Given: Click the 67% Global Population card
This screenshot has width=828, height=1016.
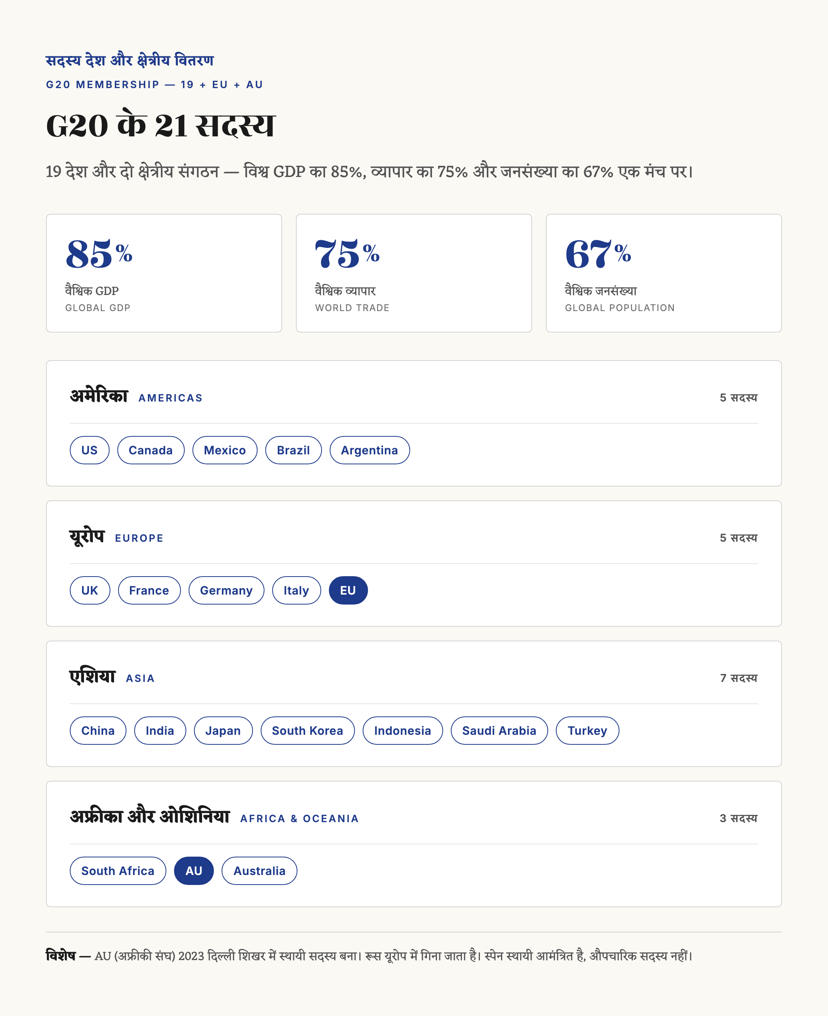Looking at the screenshot, I should [664, 273].
